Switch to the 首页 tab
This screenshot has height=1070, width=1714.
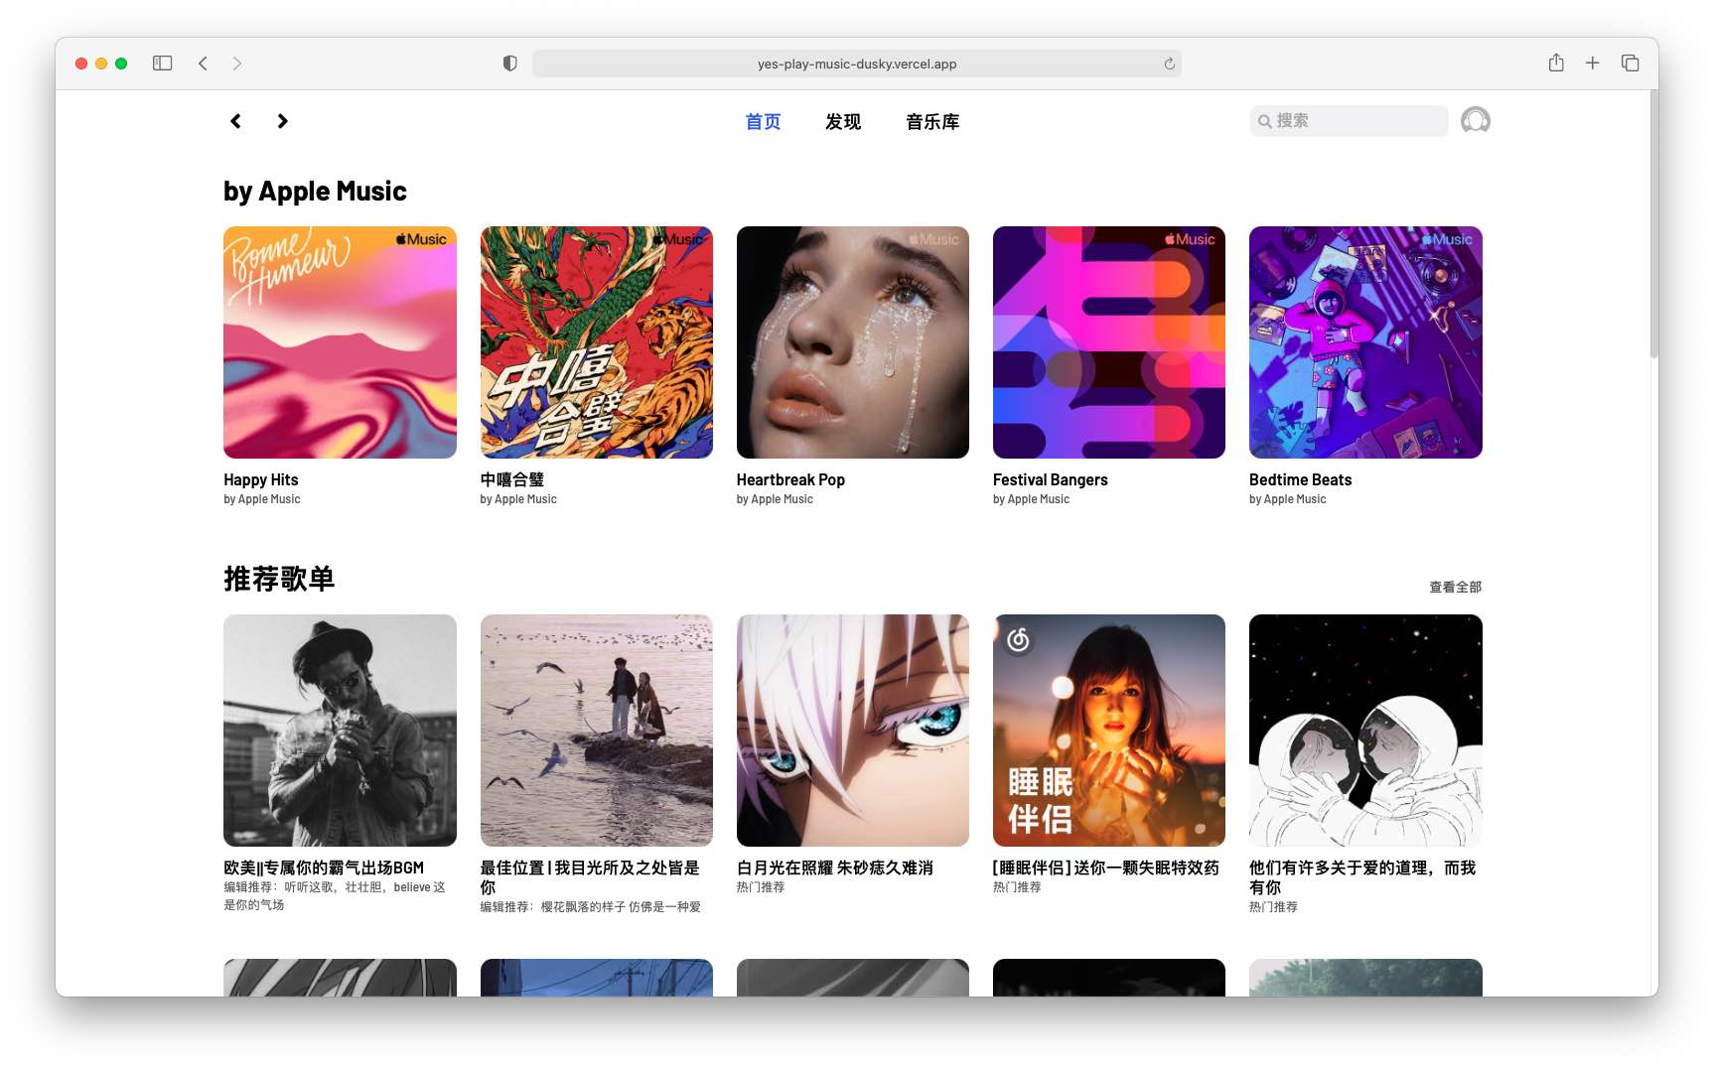(x=763, y=122)
